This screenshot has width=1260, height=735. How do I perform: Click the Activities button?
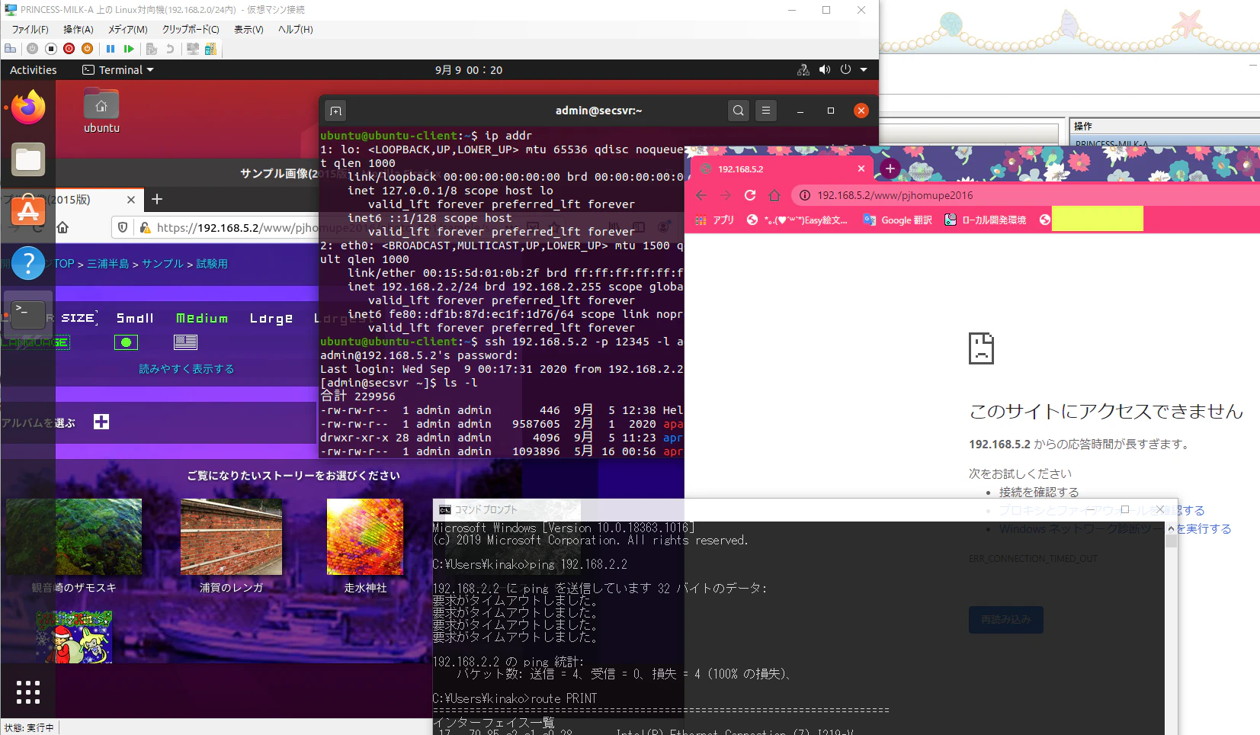34,70
